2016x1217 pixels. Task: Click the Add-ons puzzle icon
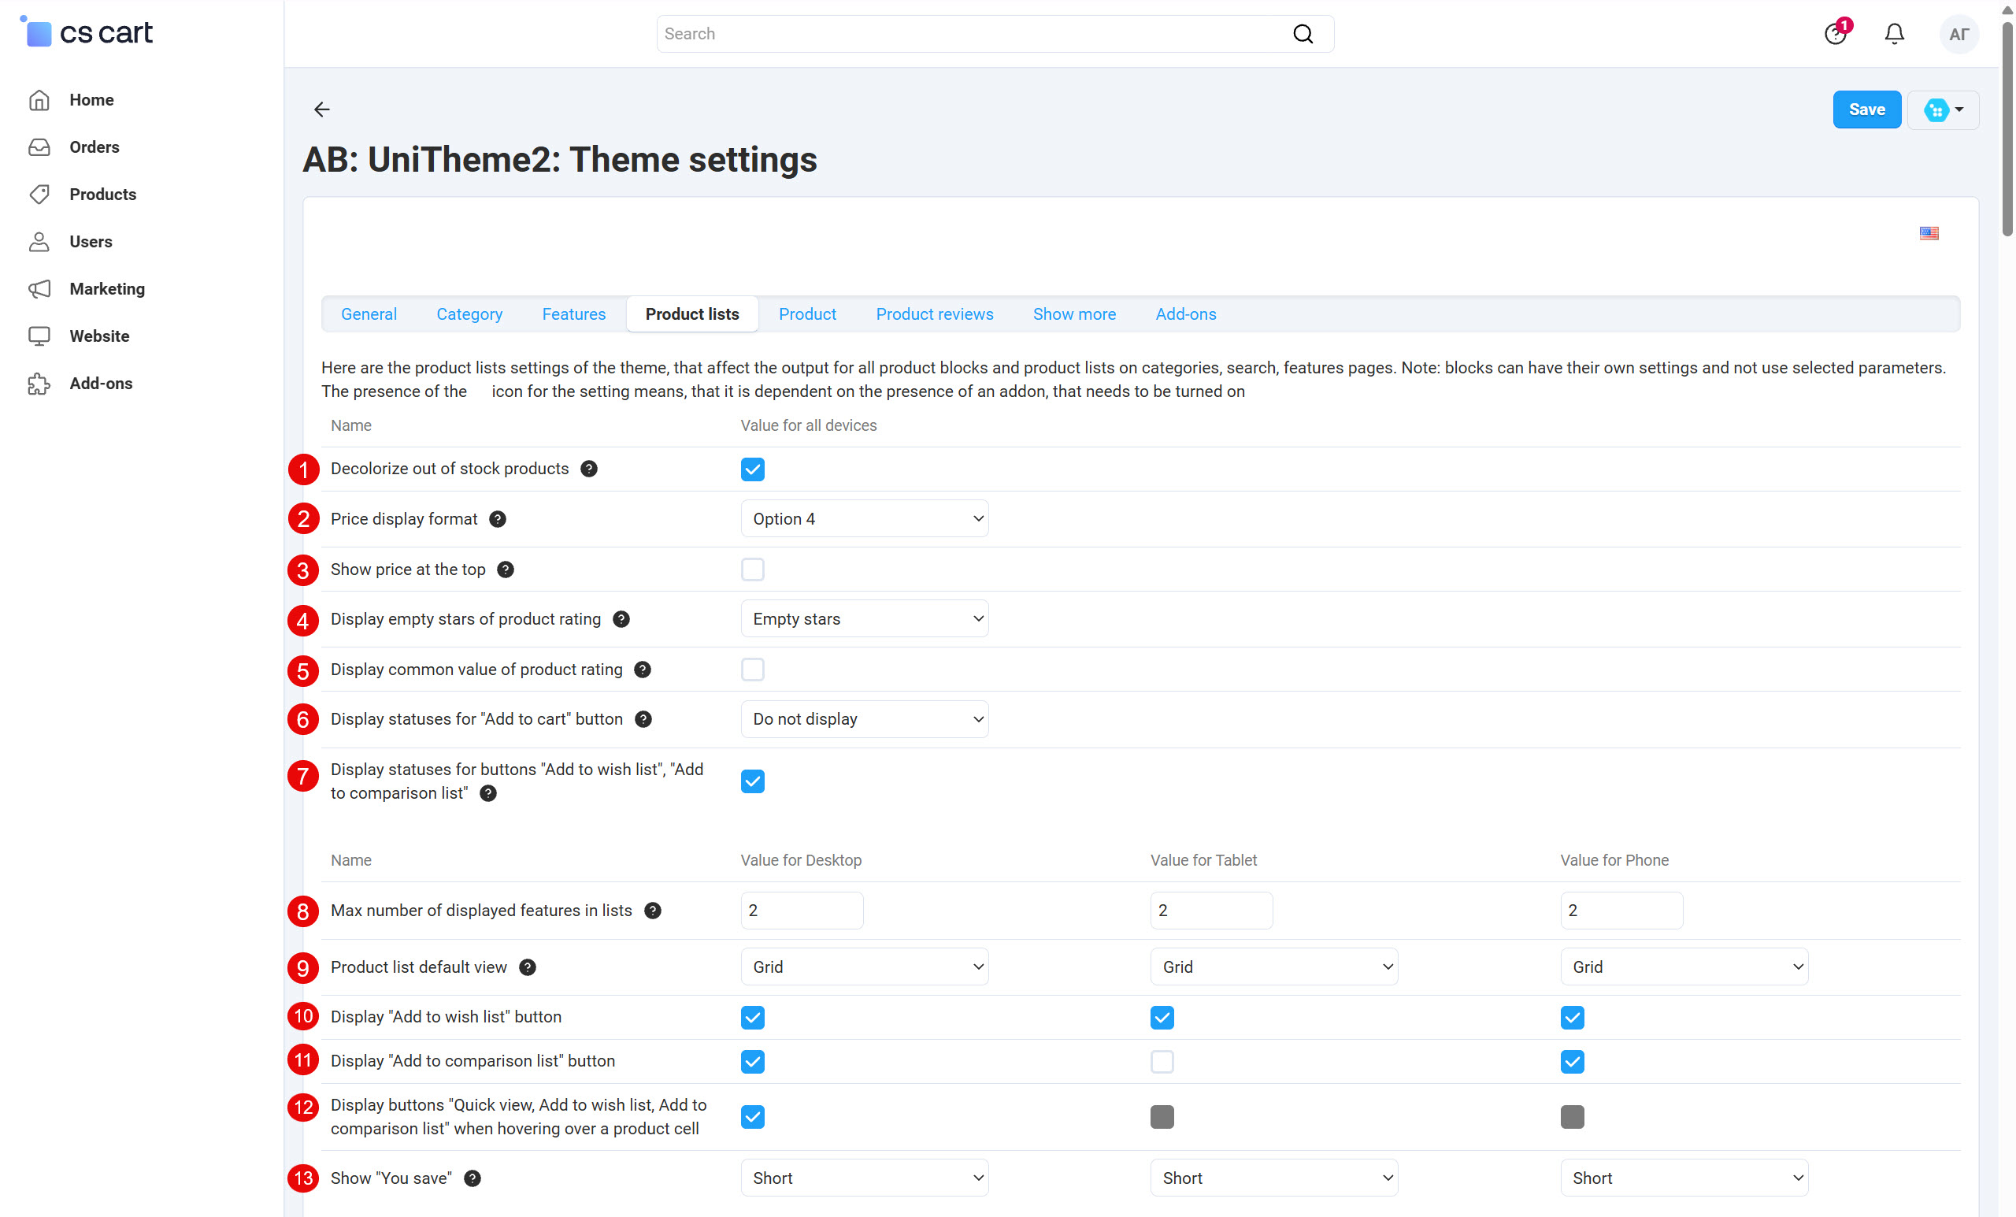tap(39, 384)
